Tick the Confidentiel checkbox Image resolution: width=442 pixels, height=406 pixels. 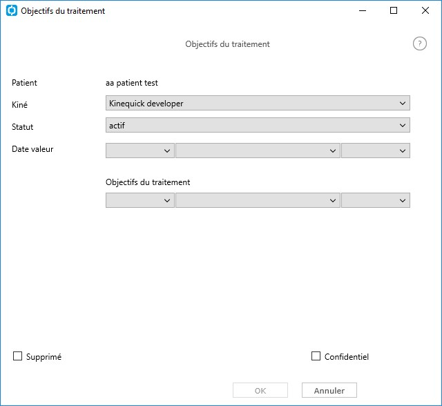(316, 356)
